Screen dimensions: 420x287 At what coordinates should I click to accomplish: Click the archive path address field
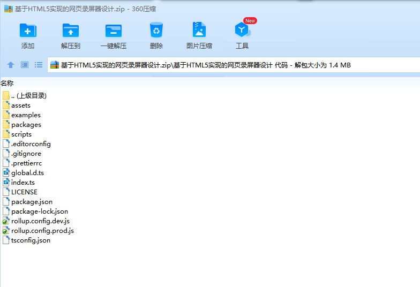(234, 65)
